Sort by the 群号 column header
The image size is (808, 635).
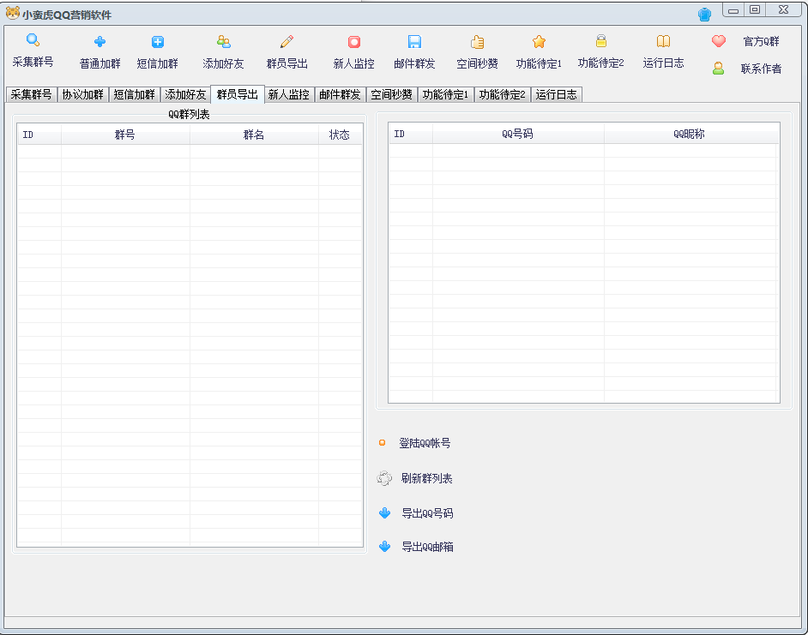click(125, 135)
